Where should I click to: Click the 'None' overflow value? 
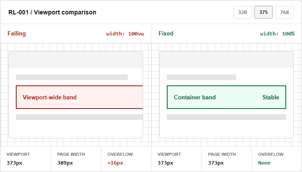coord(264,163)
